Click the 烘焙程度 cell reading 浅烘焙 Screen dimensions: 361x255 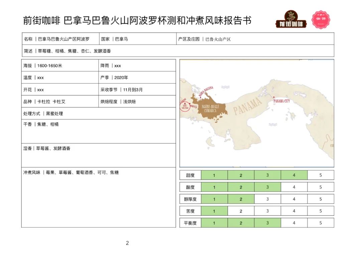pyautogui.click(x=137, y=102)
